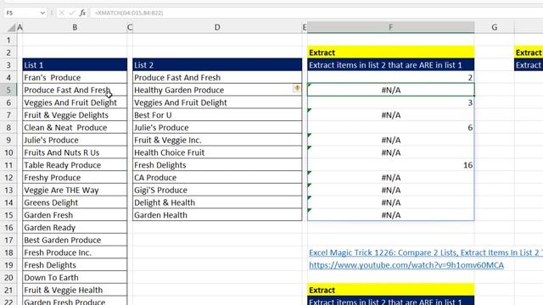Select column B header
The width and height of the screenshot is (543, 305).
click(75, 27)
